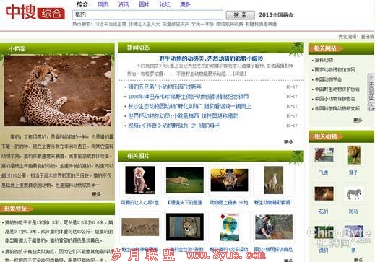Open the cheetah lying on grass photo
This screenshot has width=375, height=262.
pyautogui.click(x=185, y=180)
